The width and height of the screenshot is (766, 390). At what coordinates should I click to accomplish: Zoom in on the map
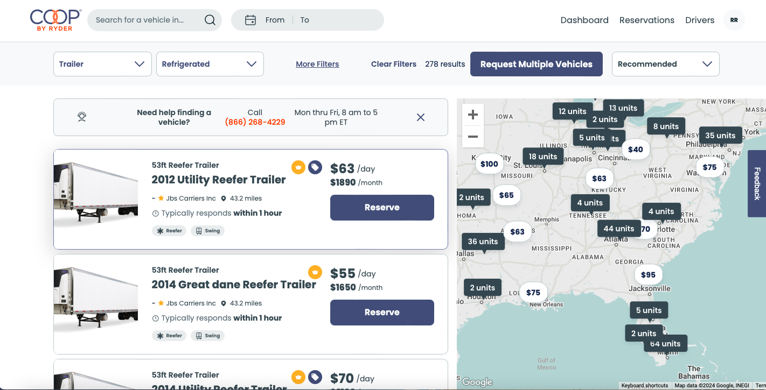(x=473, y=115)
